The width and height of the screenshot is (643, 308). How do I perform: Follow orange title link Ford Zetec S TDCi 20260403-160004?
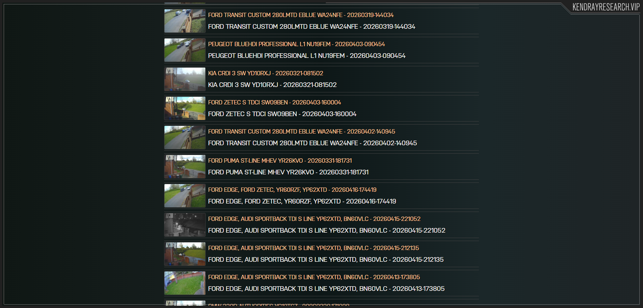[x=275, y=102]
